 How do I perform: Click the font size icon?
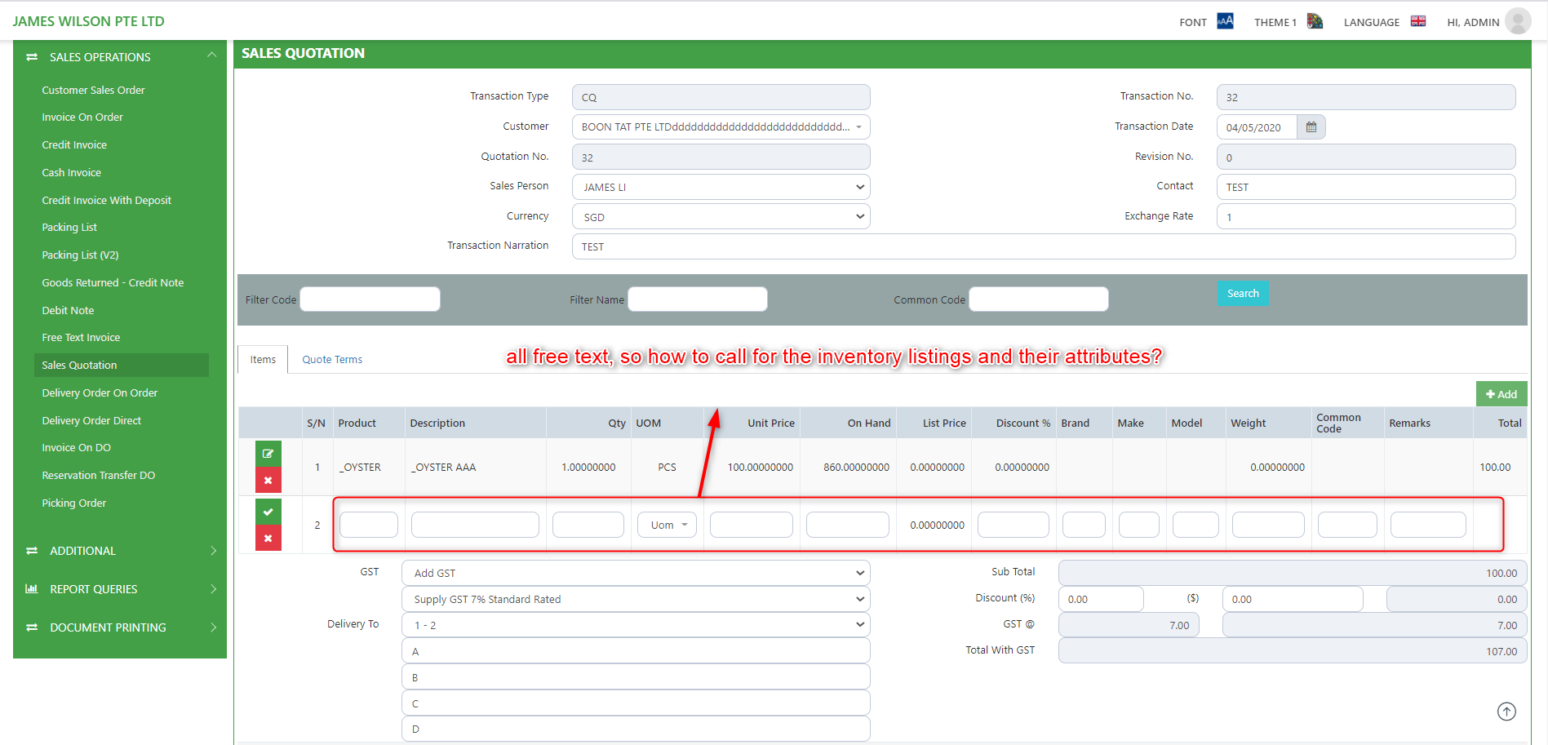coord(1225,21)
